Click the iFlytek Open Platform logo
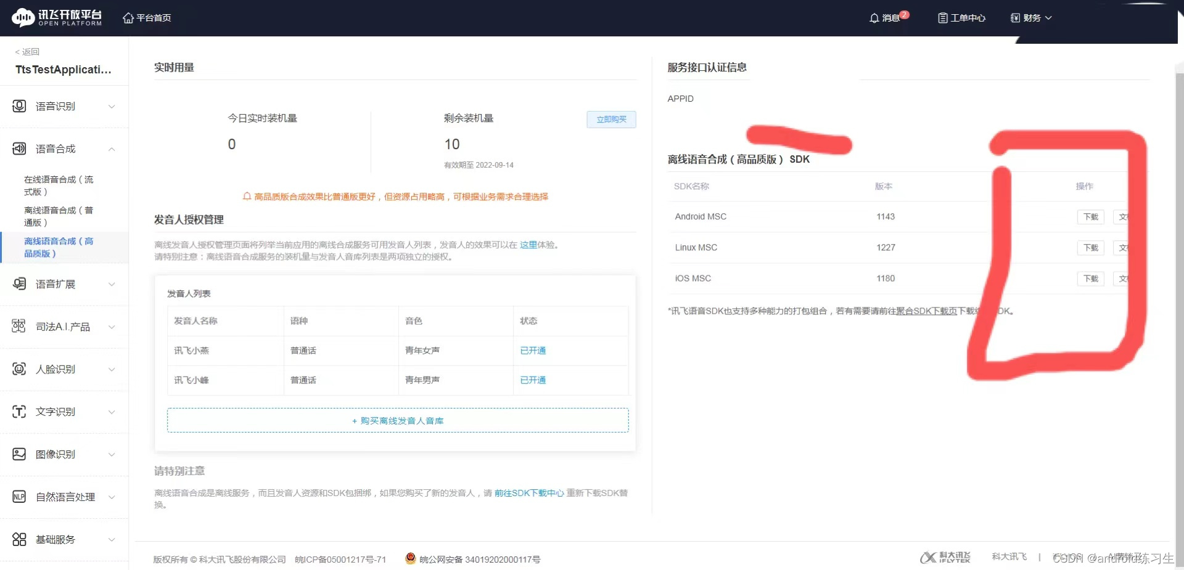1184x570 pixels. pos(56,17)
